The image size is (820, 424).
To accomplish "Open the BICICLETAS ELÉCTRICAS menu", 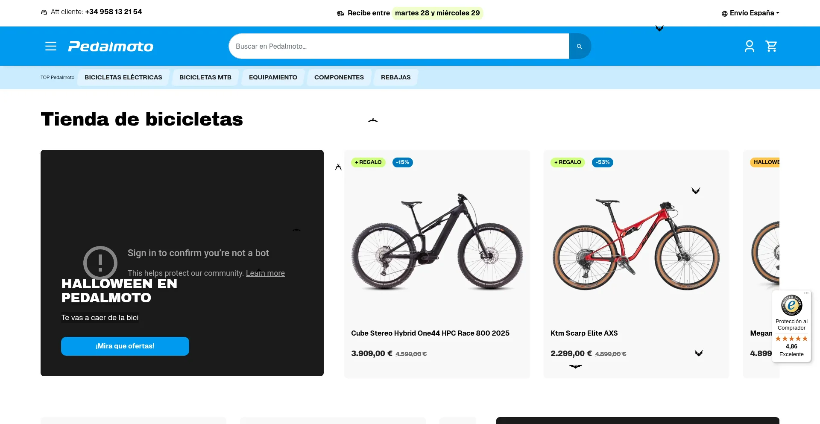I will (x=123, y=77).
